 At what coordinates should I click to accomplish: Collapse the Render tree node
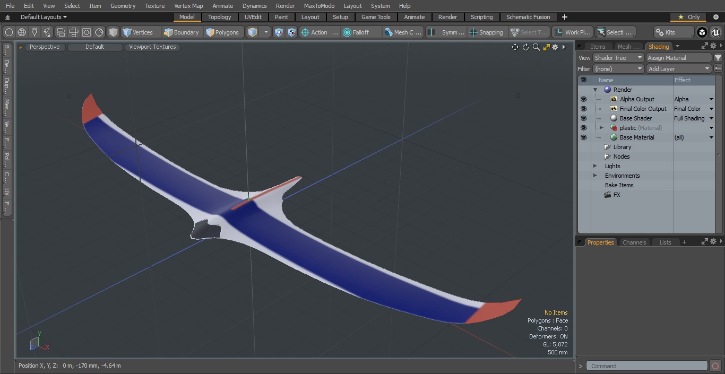[595, 90]
